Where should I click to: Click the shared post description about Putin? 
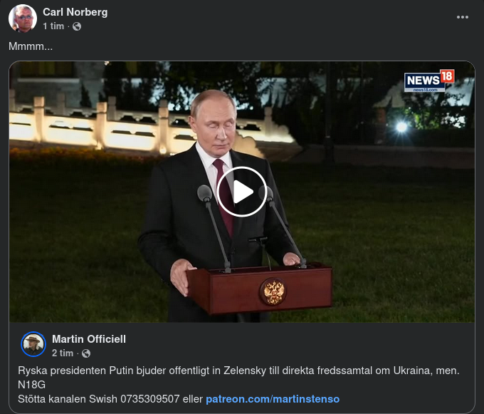tap(238, 371)
